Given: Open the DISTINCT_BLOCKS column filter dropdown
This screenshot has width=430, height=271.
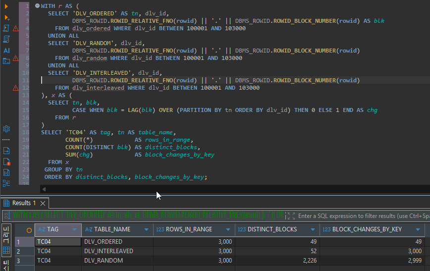Looking at the screenshot, I should (313, 229).
